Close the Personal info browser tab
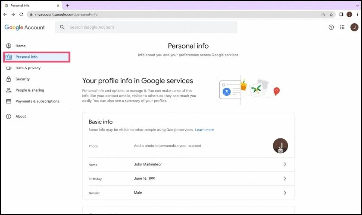The width and height of the screenshot is (362, 215). pyautogui.click(x=58, y=6)
